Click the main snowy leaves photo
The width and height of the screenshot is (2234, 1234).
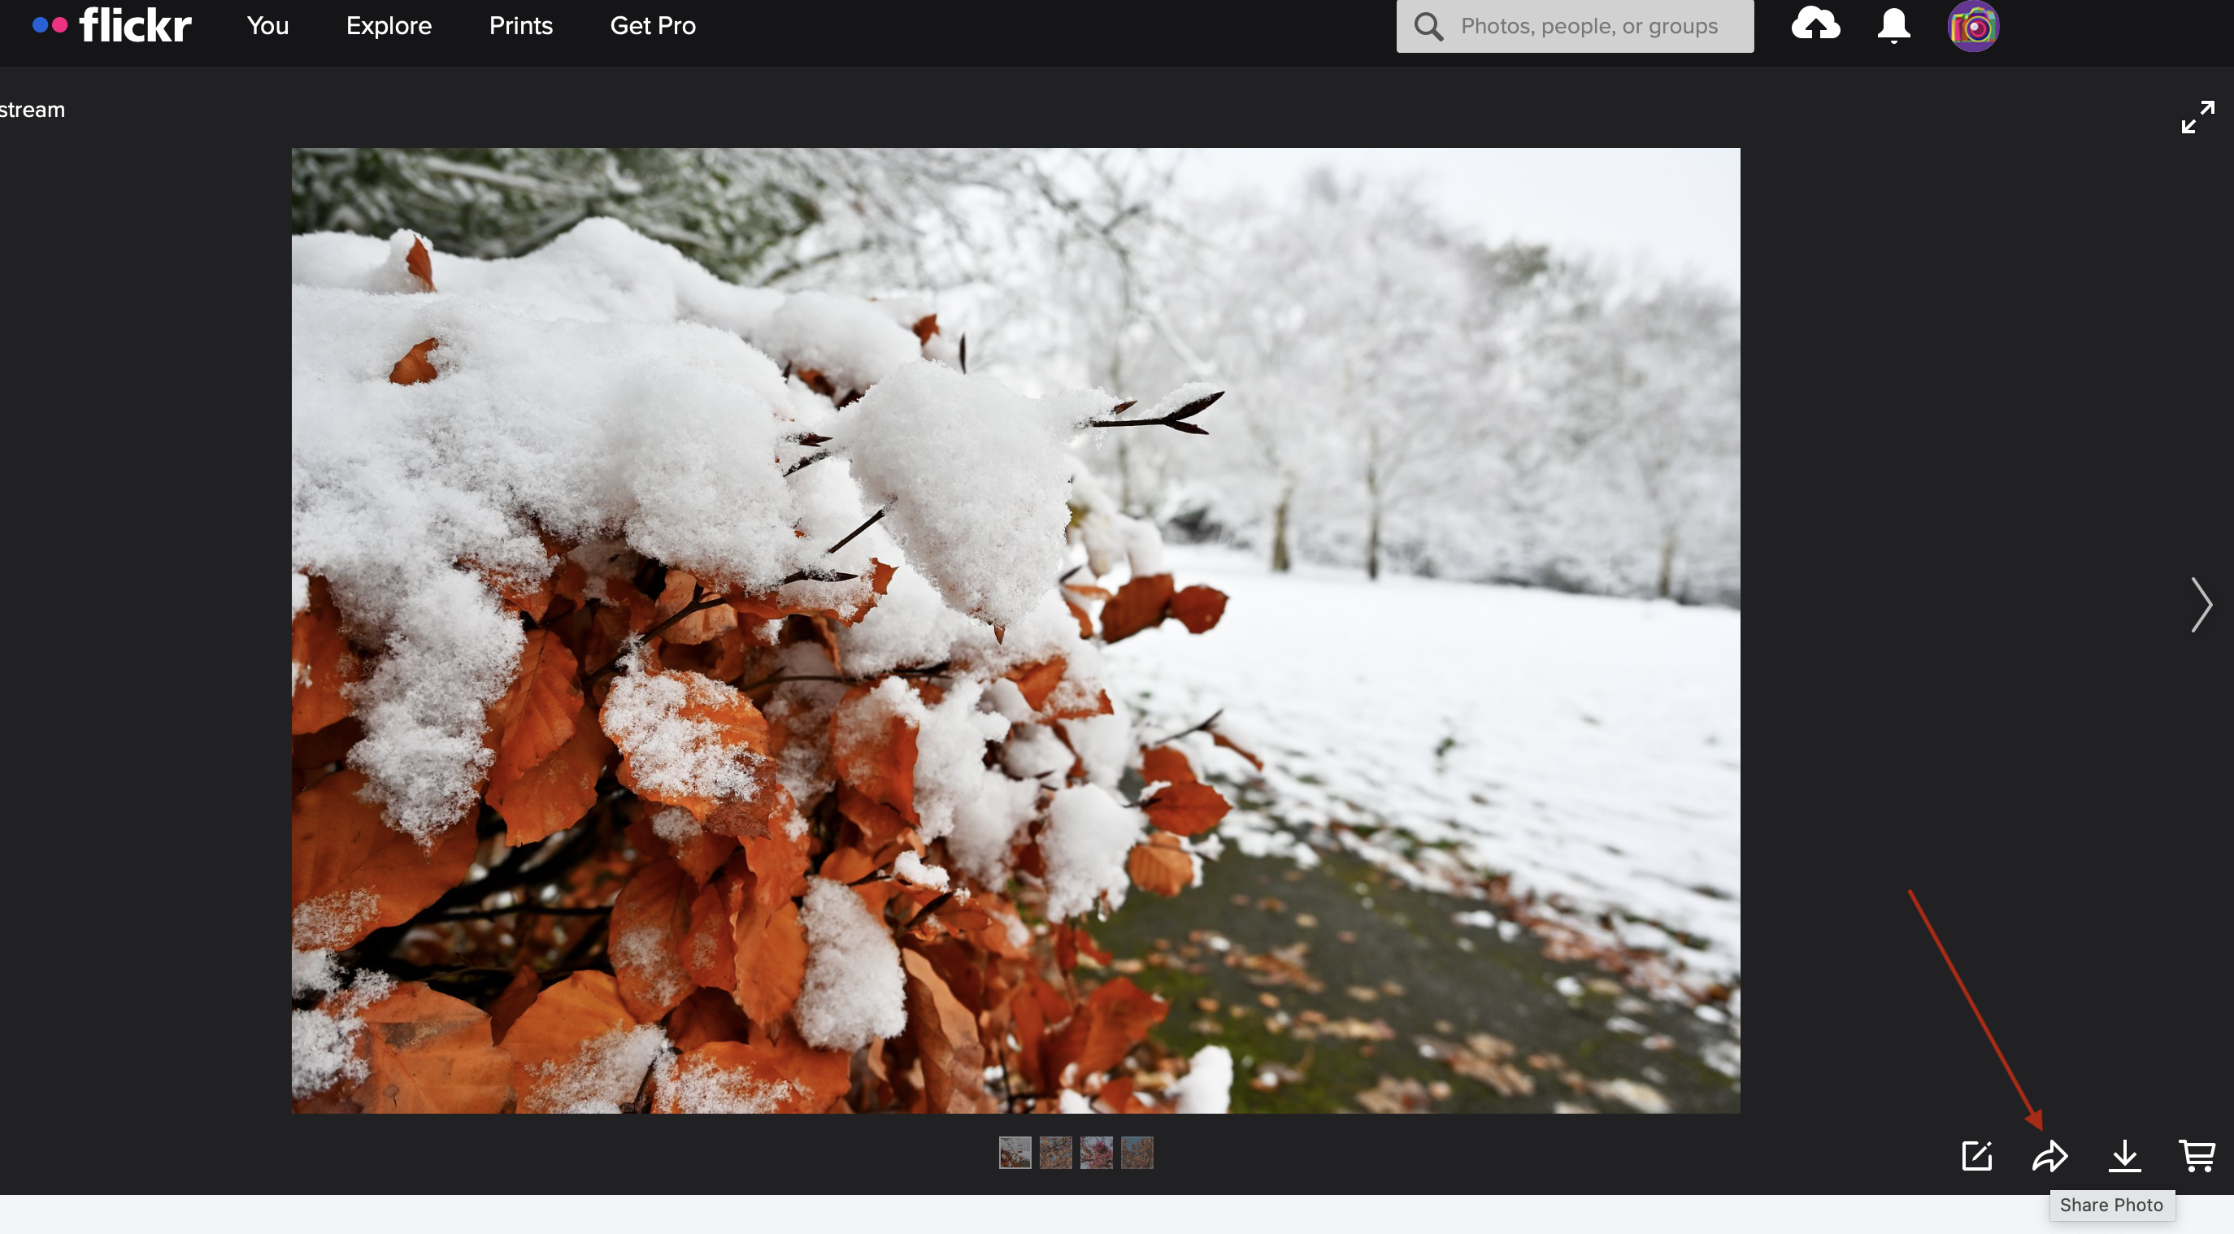point(1015,631)
